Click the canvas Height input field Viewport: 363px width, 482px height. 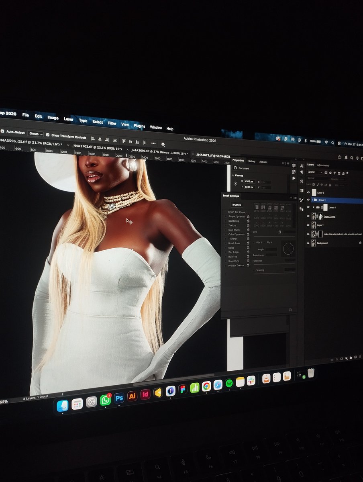point(249,187)
